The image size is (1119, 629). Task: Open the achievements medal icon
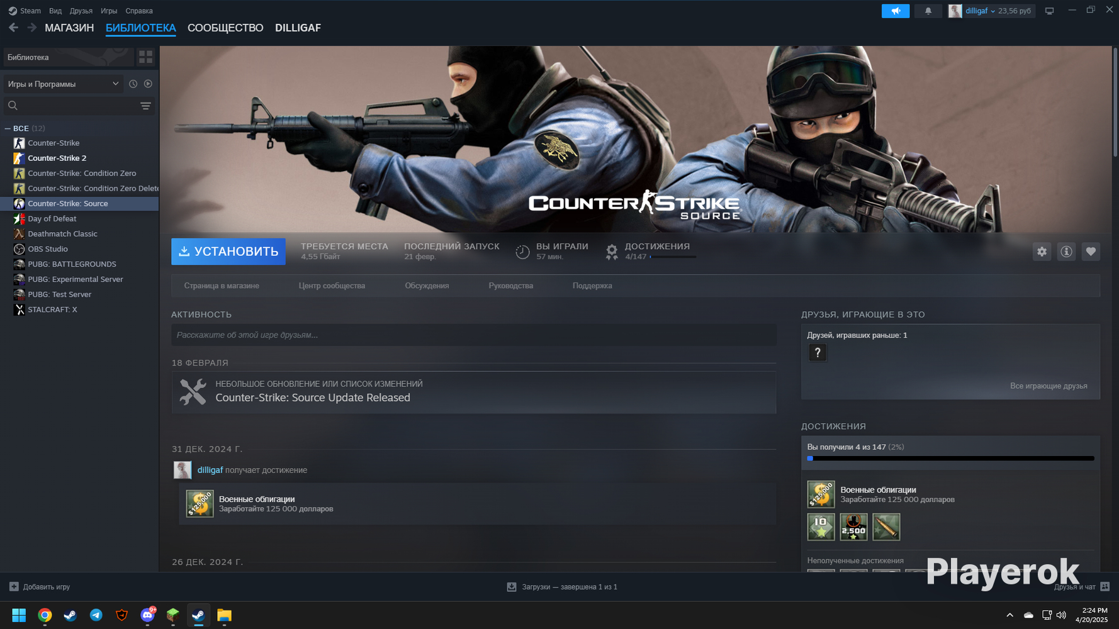coord(611,252)
